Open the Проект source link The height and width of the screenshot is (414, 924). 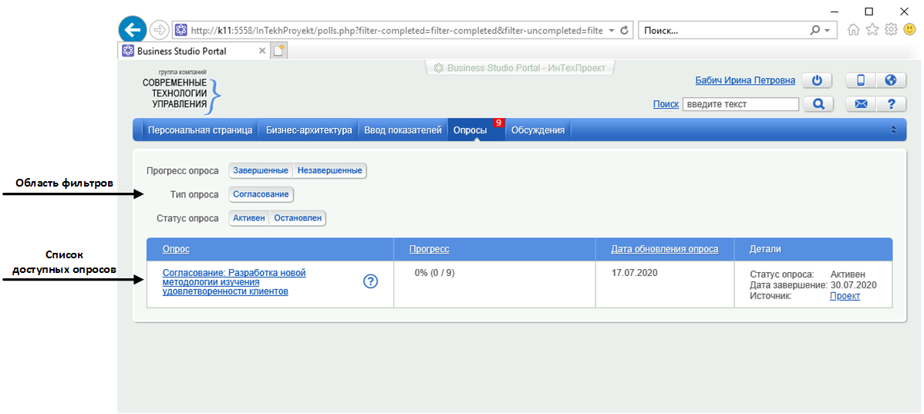tap(845, 296)
